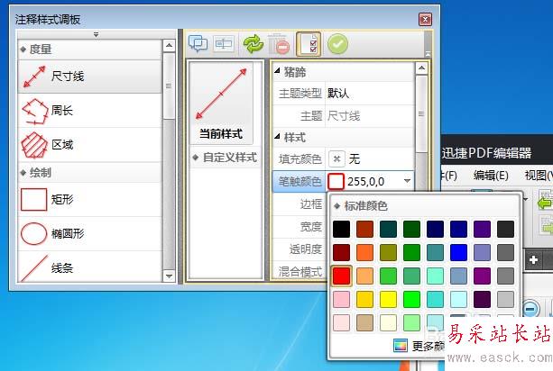Click the green refresh arrows icon

point(253,44)
